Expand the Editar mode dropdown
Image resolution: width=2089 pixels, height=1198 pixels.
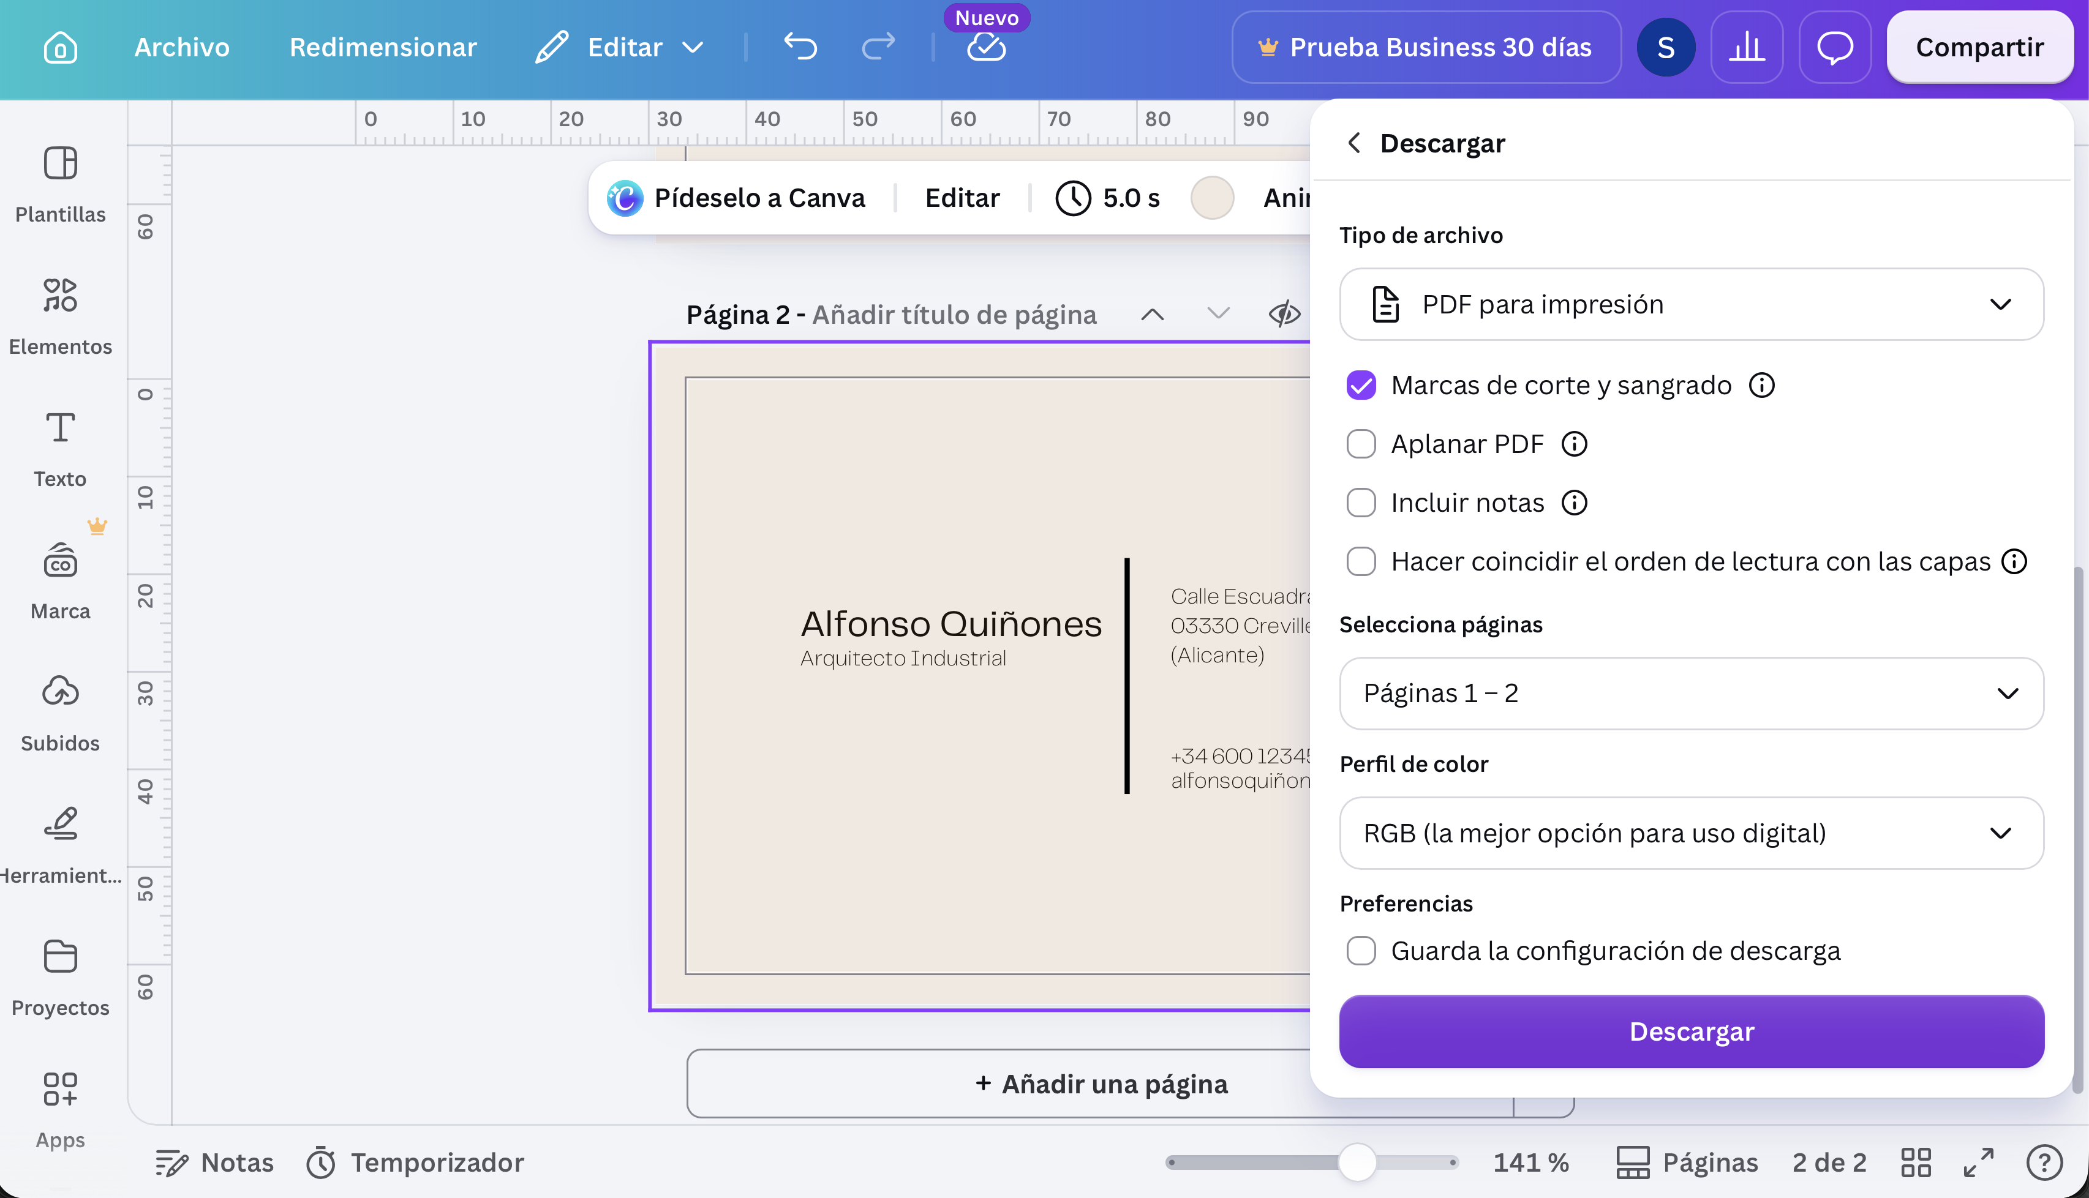point(620,47)
